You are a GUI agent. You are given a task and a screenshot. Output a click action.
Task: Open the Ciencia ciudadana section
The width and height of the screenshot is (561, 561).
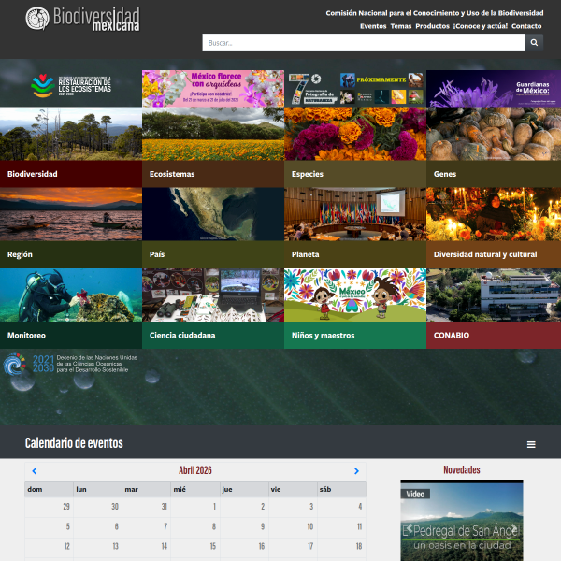[212, 309]
